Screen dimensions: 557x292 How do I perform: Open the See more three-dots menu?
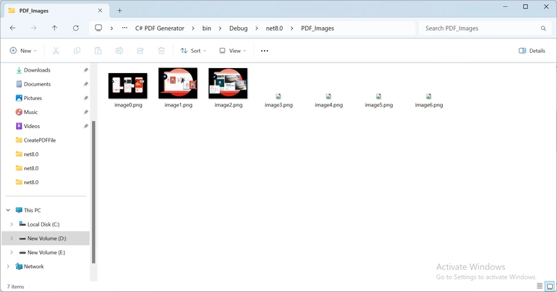(x=265, y=51)
